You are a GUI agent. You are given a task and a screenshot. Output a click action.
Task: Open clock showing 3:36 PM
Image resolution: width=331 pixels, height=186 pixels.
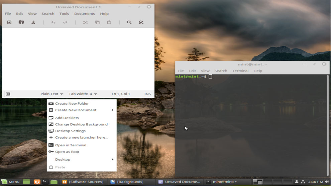(x=316, y=182)
